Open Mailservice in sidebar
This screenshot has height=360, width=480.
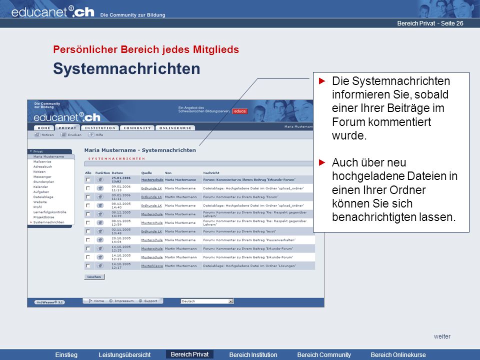coord(42,161)
